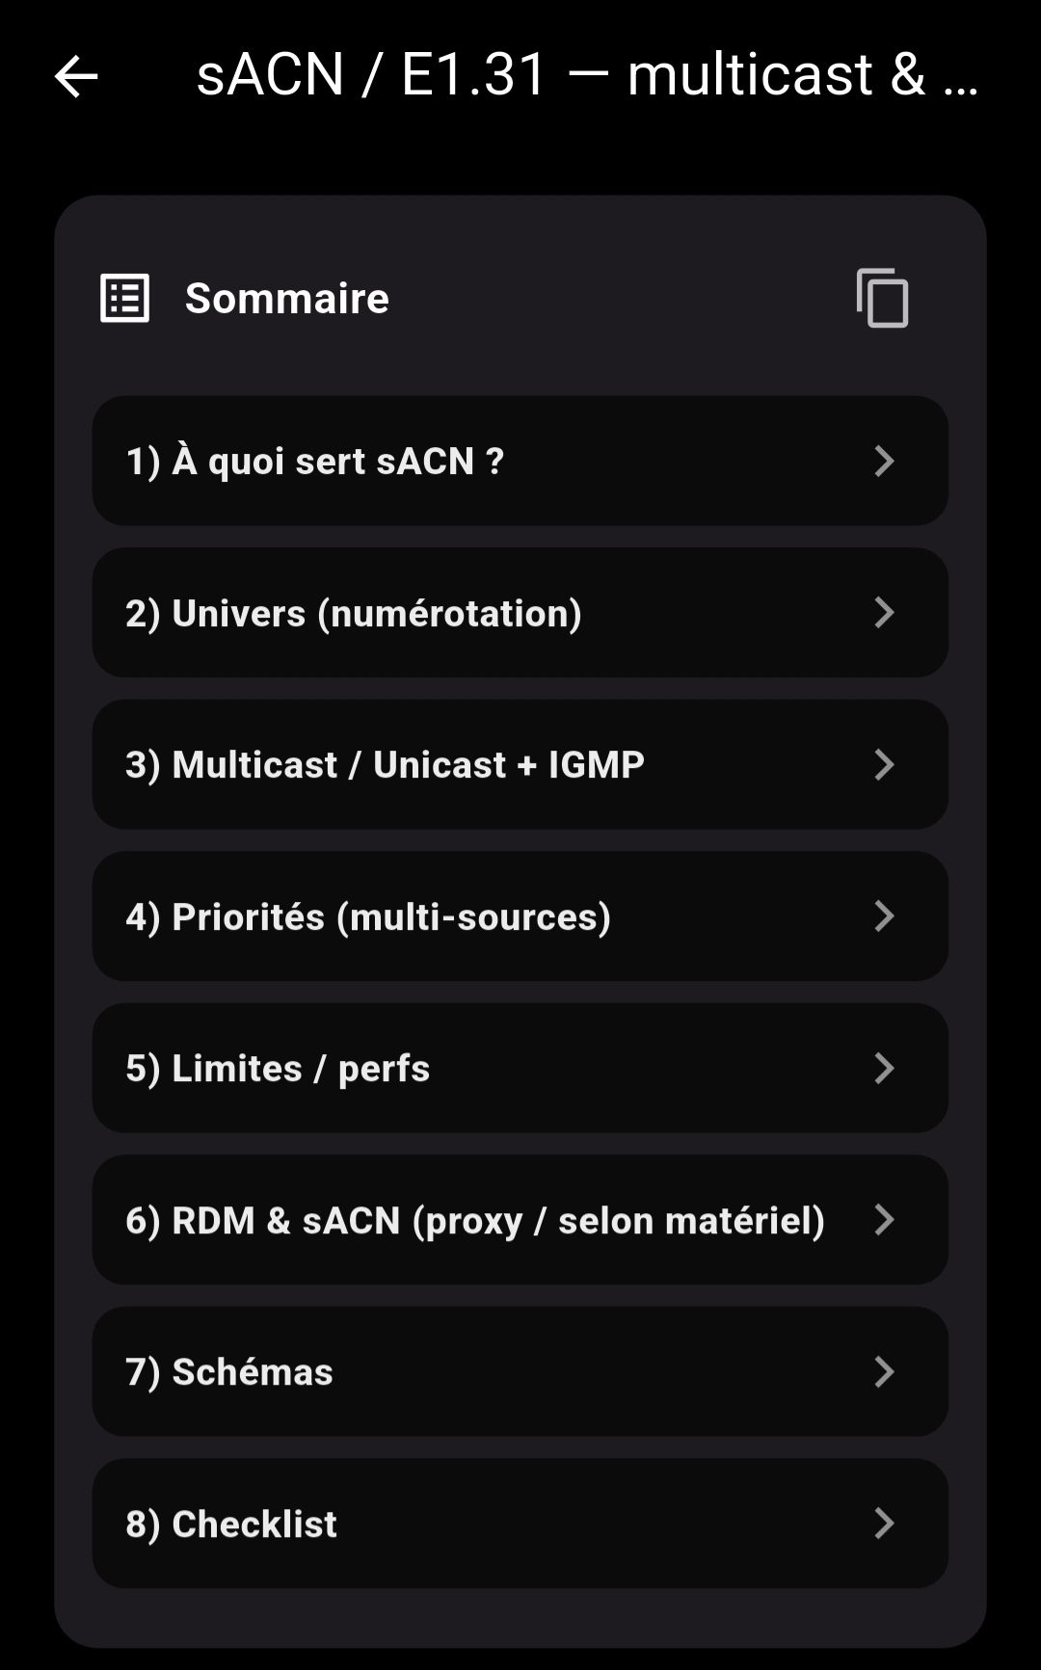
Task: Open the 8) Checklist section
Action: (231, 1524)
